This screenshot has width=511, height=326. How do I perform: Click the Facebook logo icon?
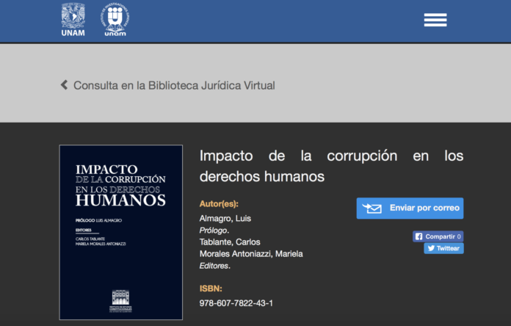coord(418,236)
